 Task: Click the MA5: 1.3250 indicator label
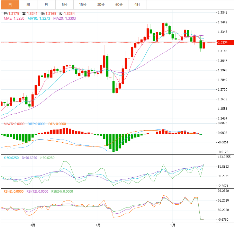click(14, 18)
